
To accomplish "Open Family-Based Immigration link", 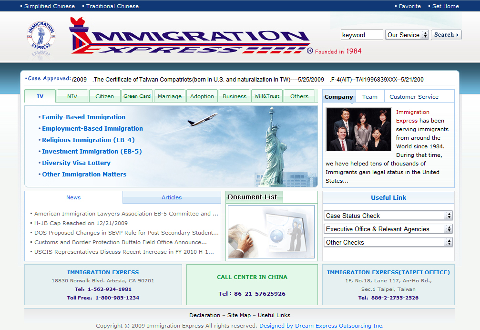I will [83, 117].
